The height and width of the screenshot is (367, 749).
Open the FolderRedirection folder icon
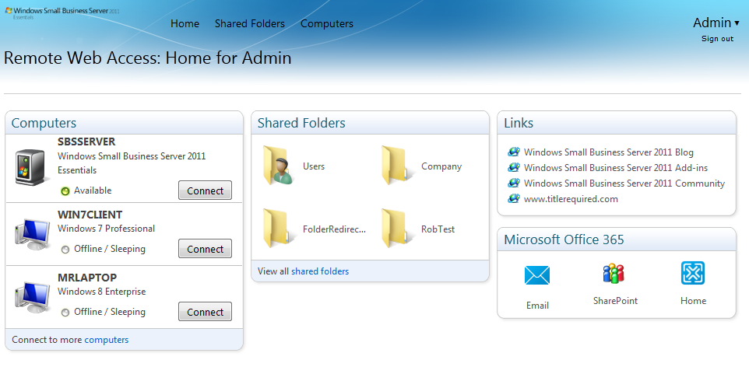278,229
